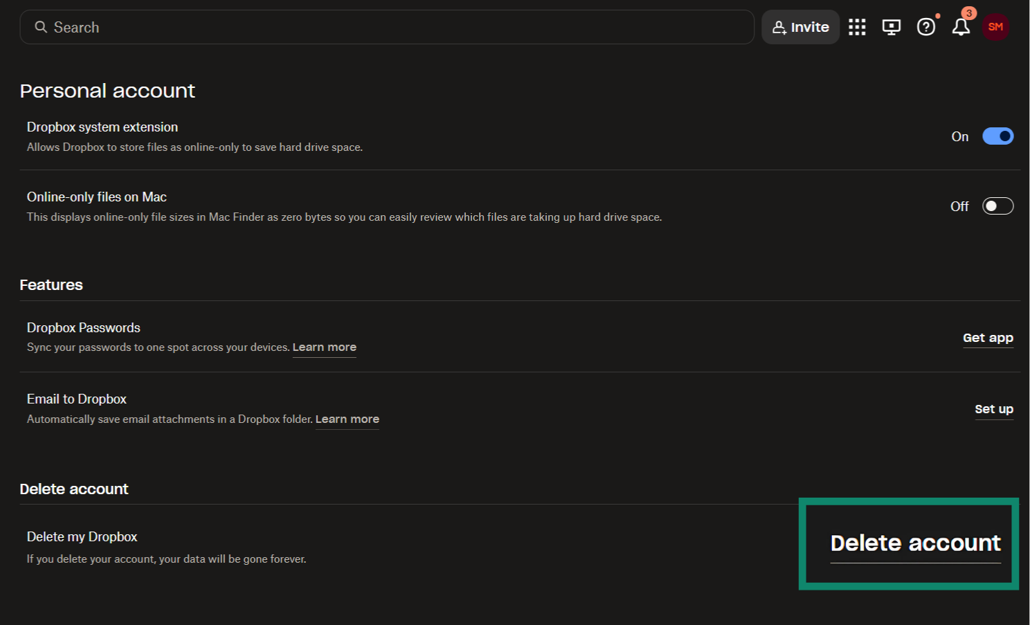Screen dimensions: 1030x625
Task: Click the Invite button
Action: (x=800, y=27)
